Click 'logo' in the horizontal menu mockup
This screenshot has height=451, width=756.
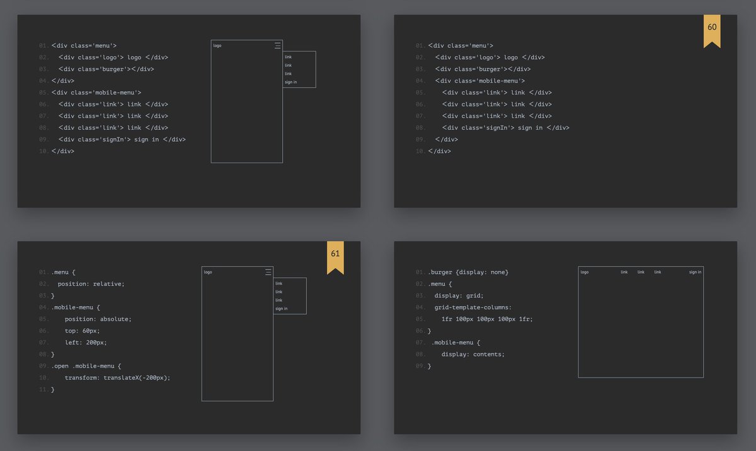pyautogui.click(x=585, y=272)
